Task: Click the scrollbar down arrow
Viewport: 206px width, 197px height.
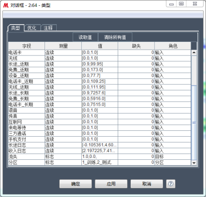Action: point(194,163)
